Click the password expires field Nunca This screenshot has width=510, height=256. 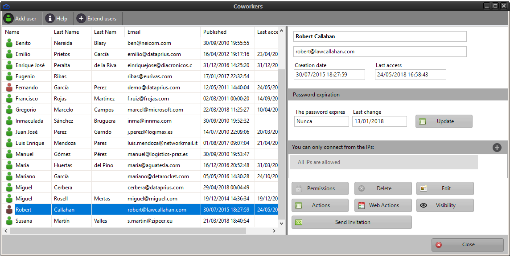coord(321,121)
